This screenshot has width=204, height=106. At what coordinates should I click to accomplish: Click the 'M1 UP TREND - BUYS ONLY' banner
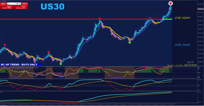(x=20, y=65)
